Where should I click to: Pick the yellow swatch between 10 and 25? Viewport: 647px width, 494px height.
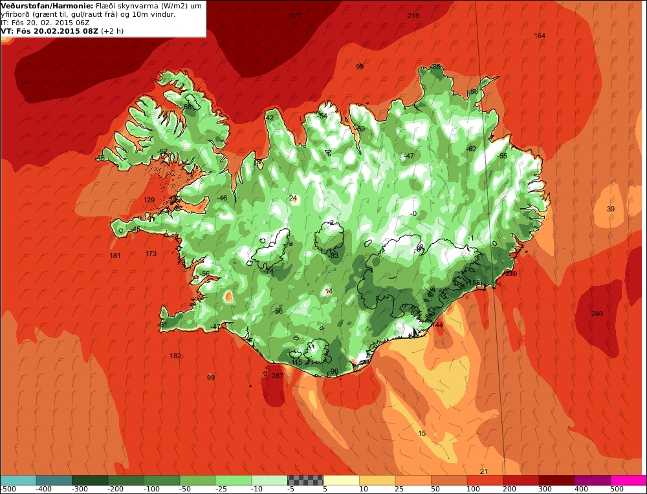click(x=377, y=480)
